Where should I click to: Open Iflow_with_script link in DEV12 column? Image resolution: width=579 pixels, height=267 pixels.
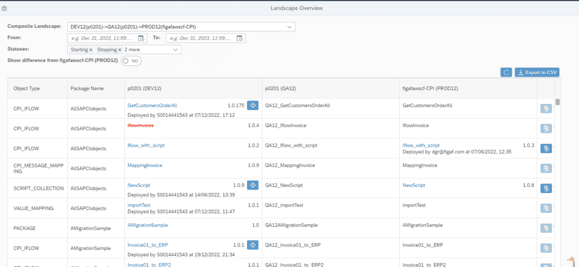(x=146, y=145)
